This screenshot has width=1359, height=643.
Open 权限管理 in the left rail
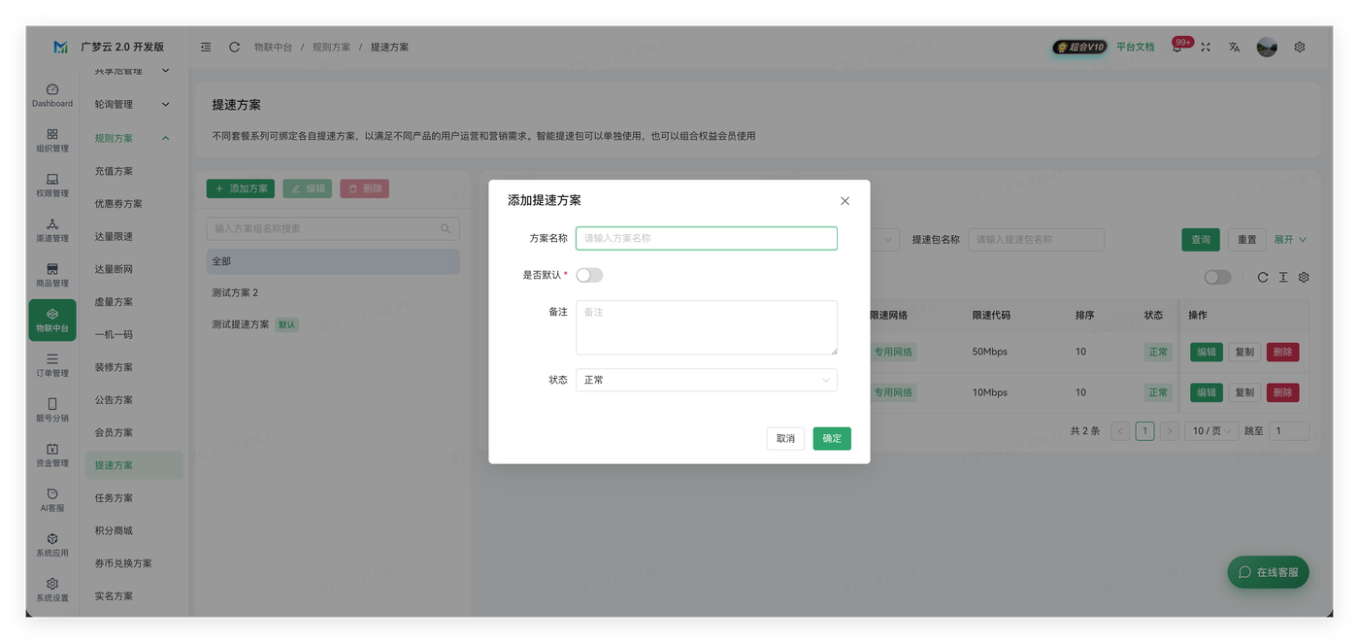52,186
